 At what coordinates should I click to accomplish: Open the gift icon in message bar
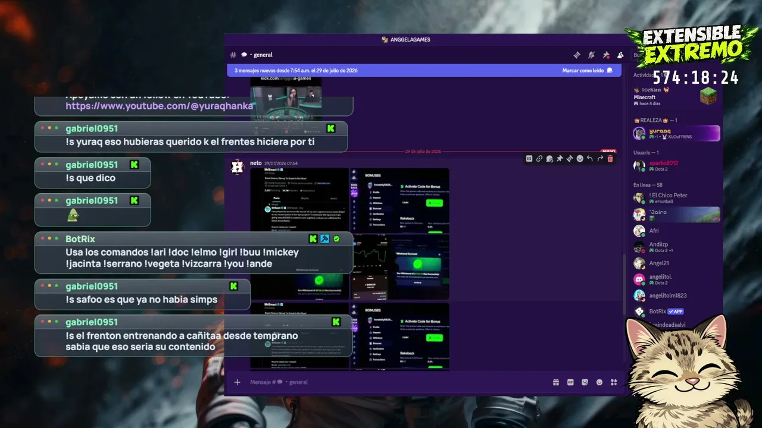click(556, 382)
